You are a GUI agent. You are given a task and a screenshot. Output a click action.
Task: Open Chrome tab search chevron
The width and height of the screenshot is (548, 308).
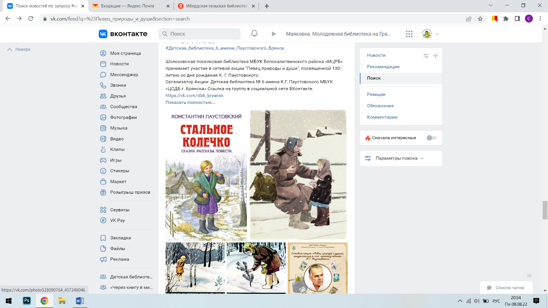tap(491, 6)
